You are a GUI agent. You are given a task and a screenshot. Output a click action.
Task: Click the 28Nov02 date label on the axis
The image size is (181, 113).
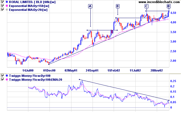point(157,70)
